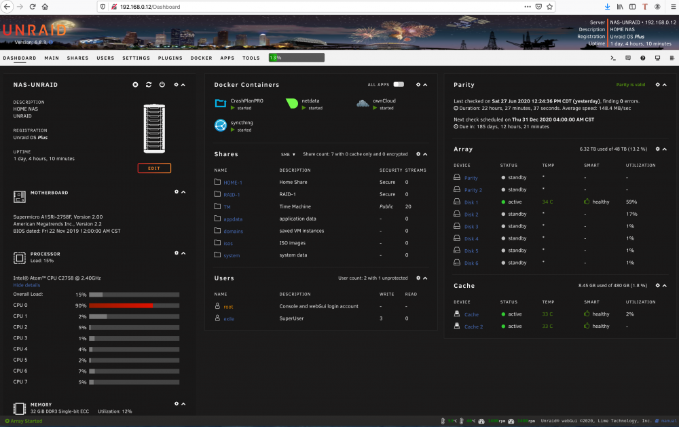This screenshot has height=427, width=679.
Task: Click the disk icon next to Disk 1
Action: click(457, 202)
